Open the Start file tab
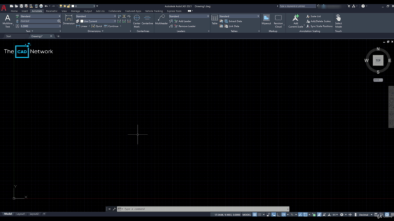 [9, 36]
